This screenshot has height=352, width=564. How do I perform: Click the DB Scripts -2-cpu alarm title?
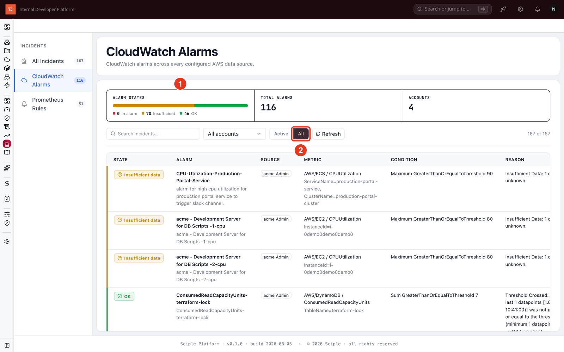(208, 261)
